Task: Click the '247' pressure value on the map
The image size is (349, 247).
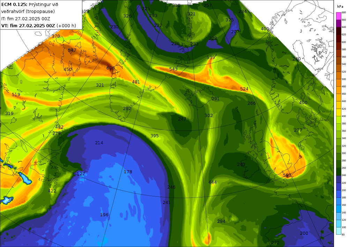Action: point(182,119)
